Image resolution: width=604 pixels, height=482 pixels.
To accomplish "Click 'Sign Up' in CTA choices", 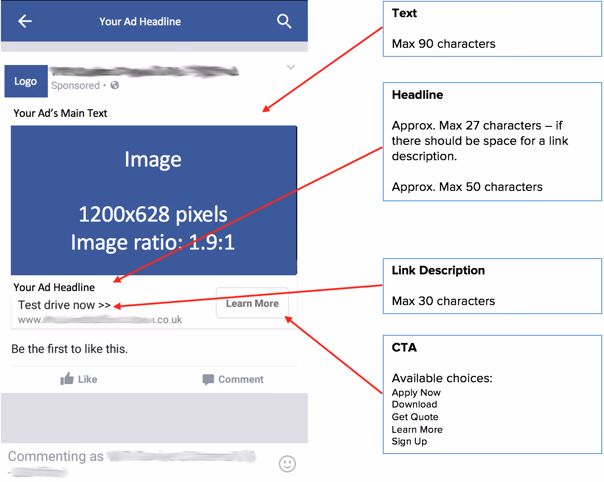I will (409, 441).
